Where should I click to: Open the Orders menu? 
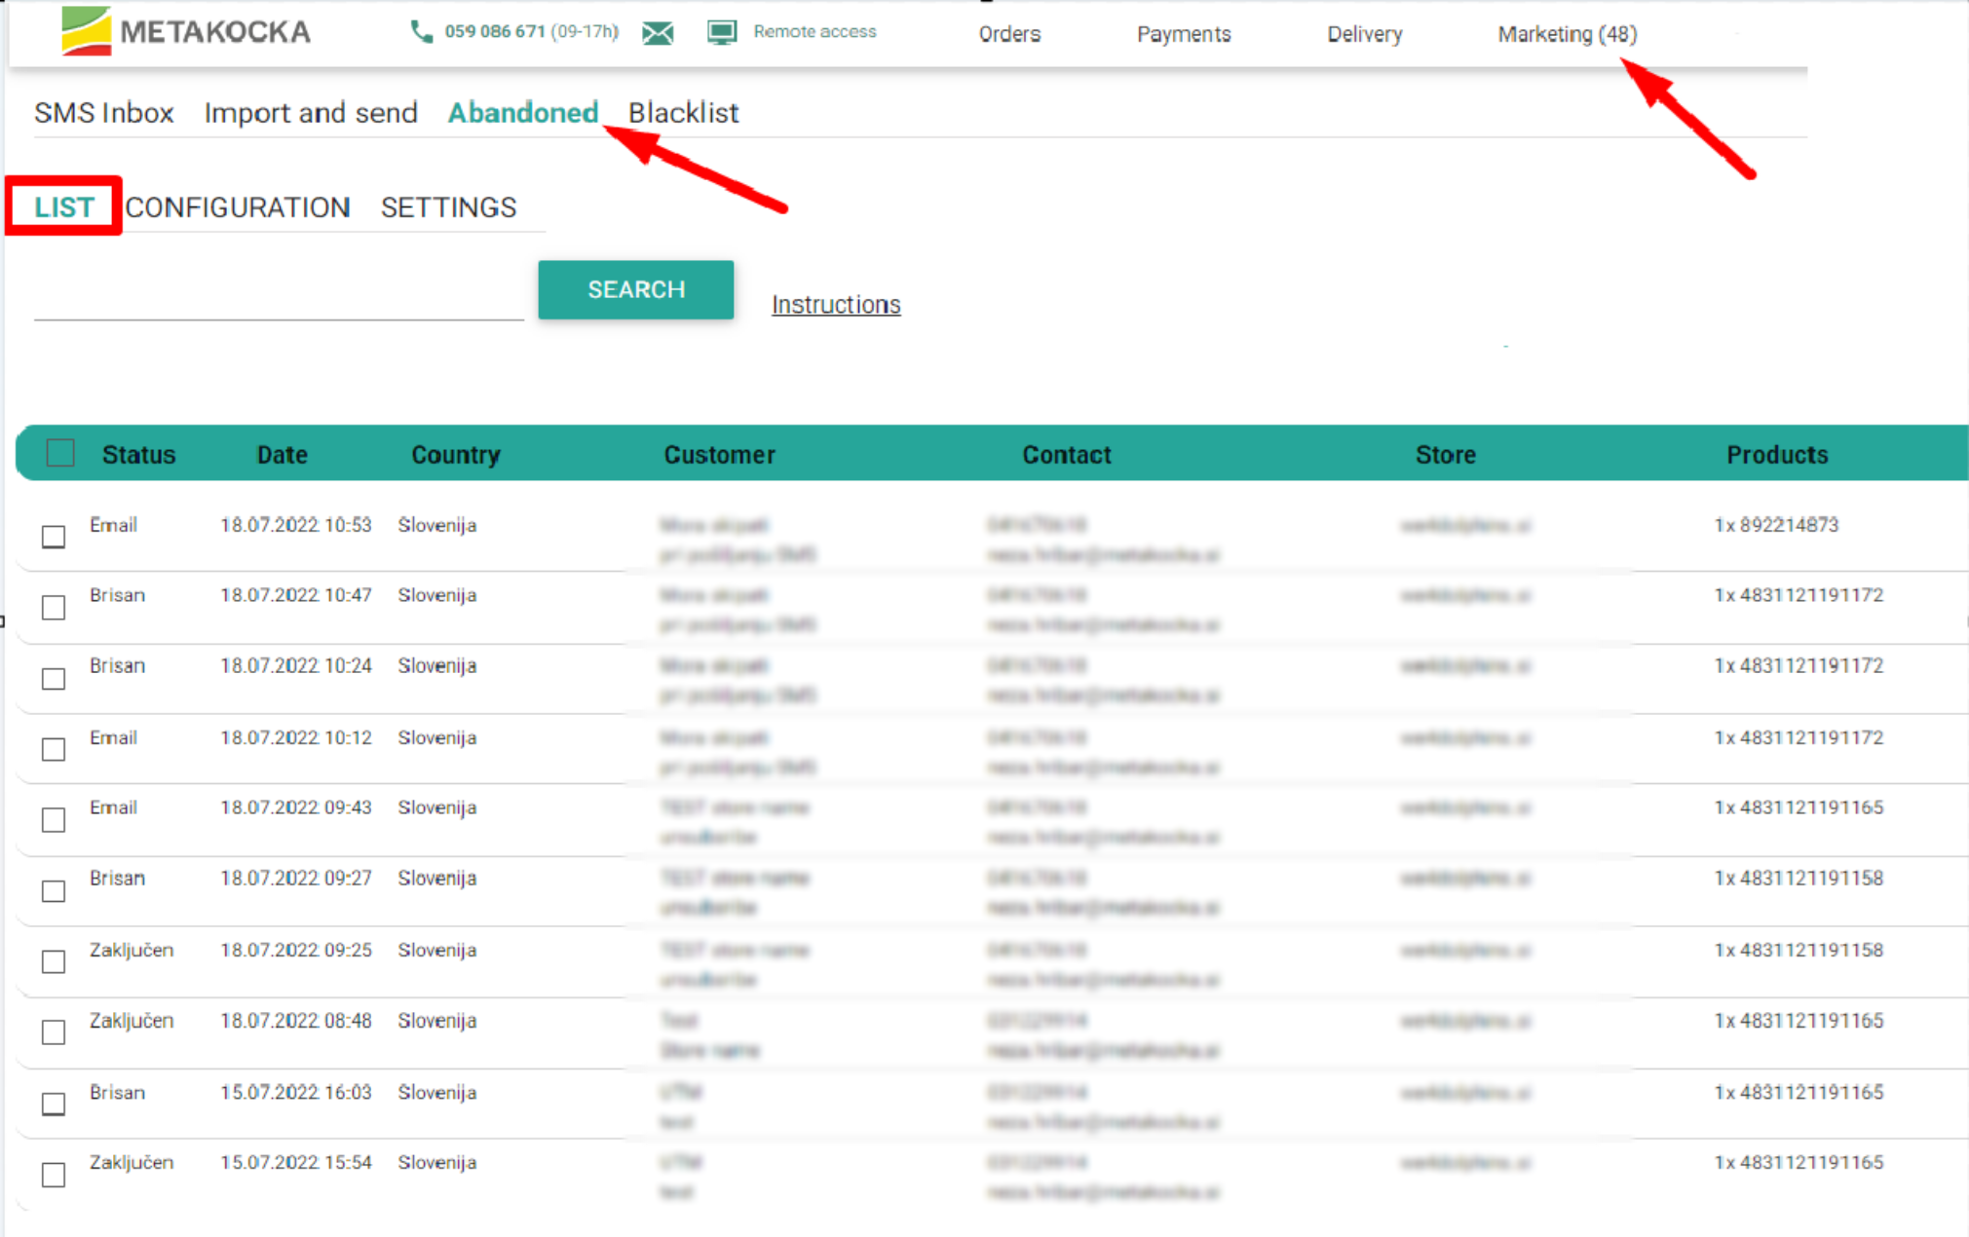point(1009,34)
